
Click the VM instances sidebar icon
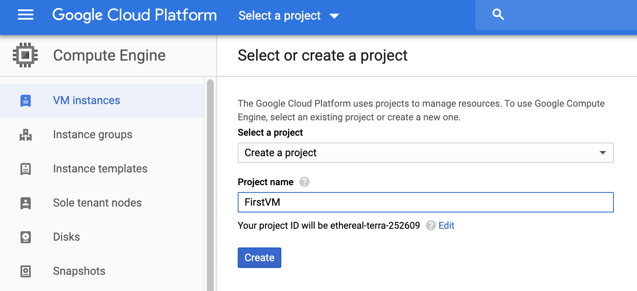tap(26, 101)
